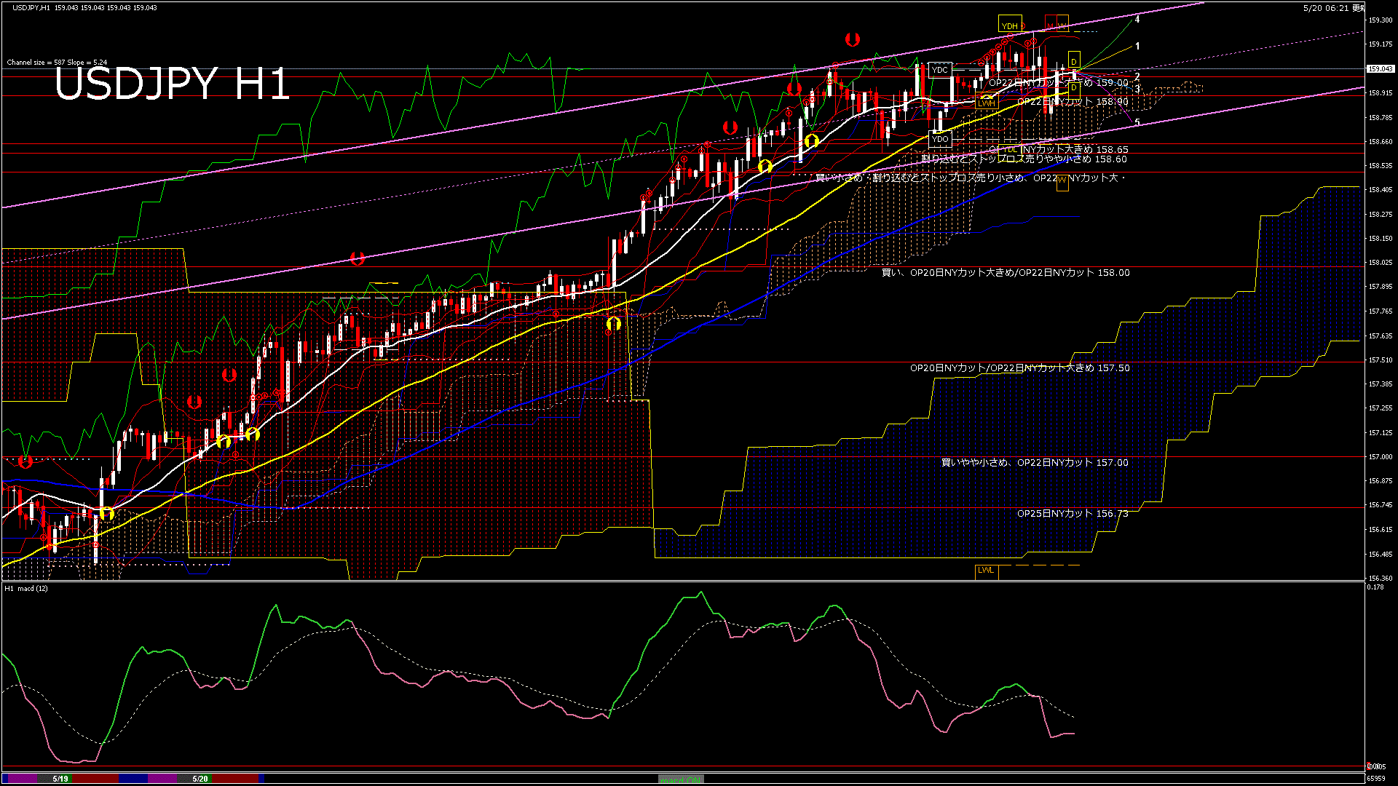The image size is (1398, 786).
Task: Click forecast line number 4
Action: 1137,20
